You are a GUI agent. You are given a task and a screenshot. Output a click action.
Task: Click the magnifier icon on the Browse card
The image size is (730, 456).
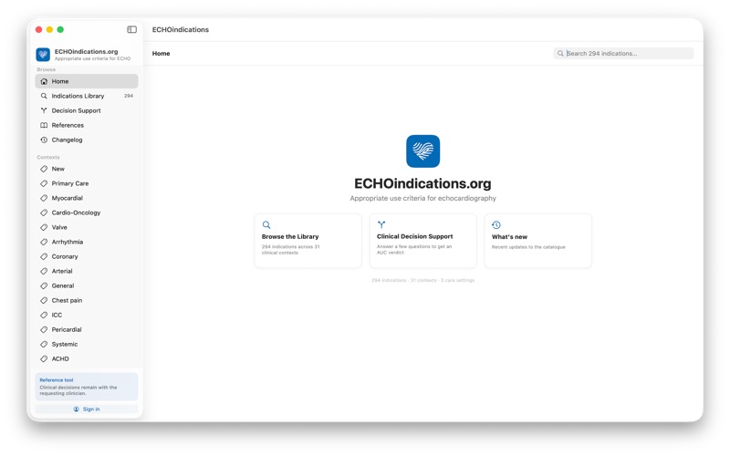[x=266, y=224]
